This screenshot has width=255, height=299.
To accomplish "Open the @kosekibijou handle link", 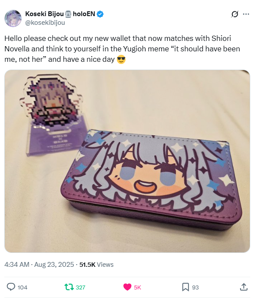I will click(45, 23).
